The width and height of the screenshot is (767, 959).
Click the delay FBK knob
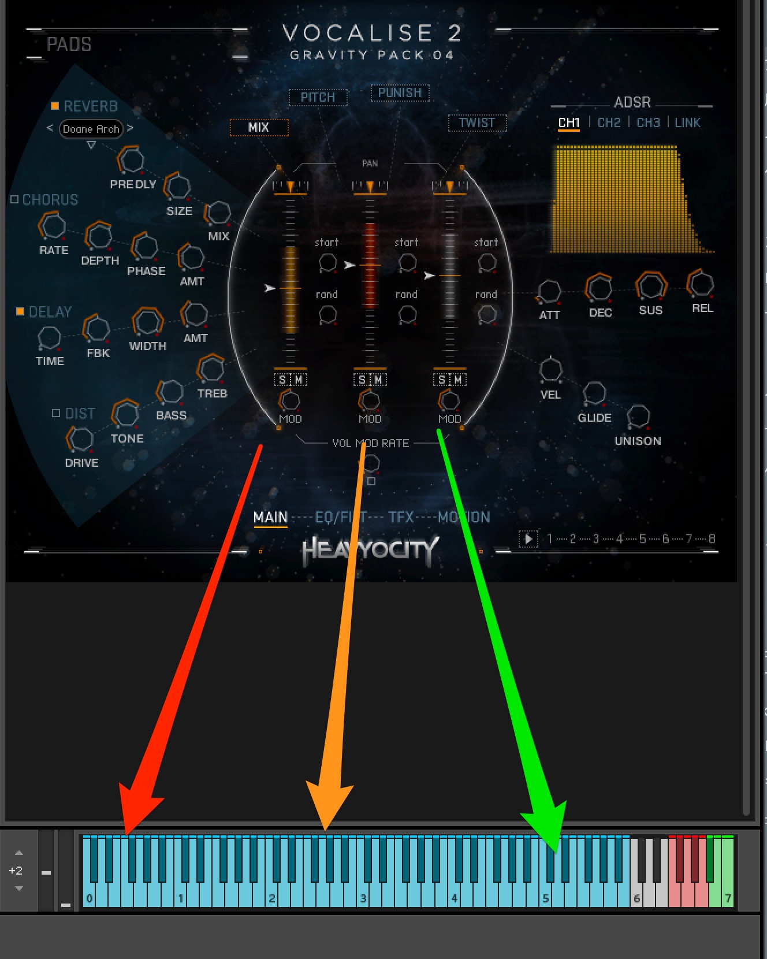pos(96,329)
